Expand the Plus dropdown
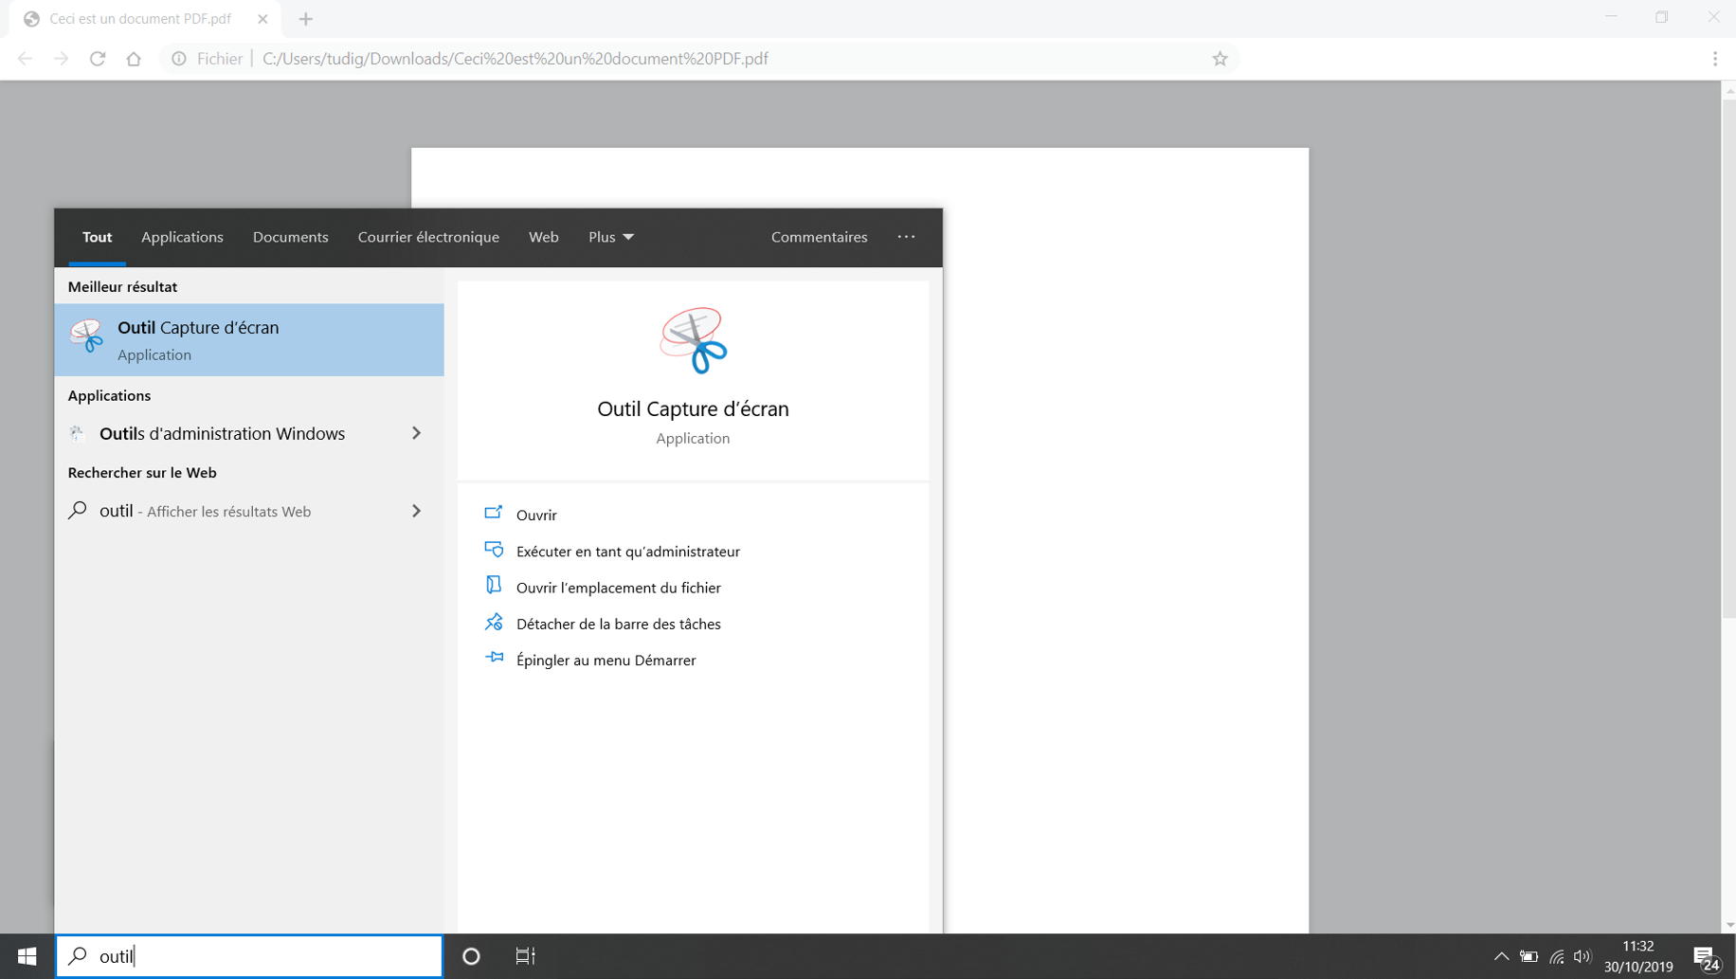1736x979 pixels. tap(611, 237)
